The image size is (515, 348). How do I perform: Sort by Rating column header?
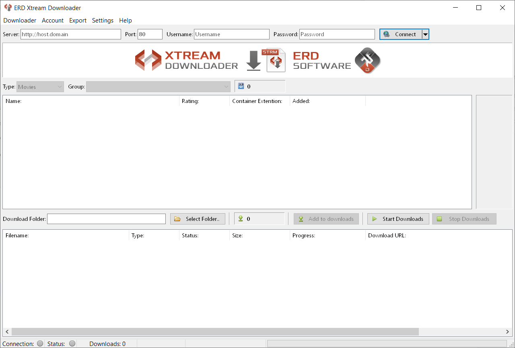204,101
